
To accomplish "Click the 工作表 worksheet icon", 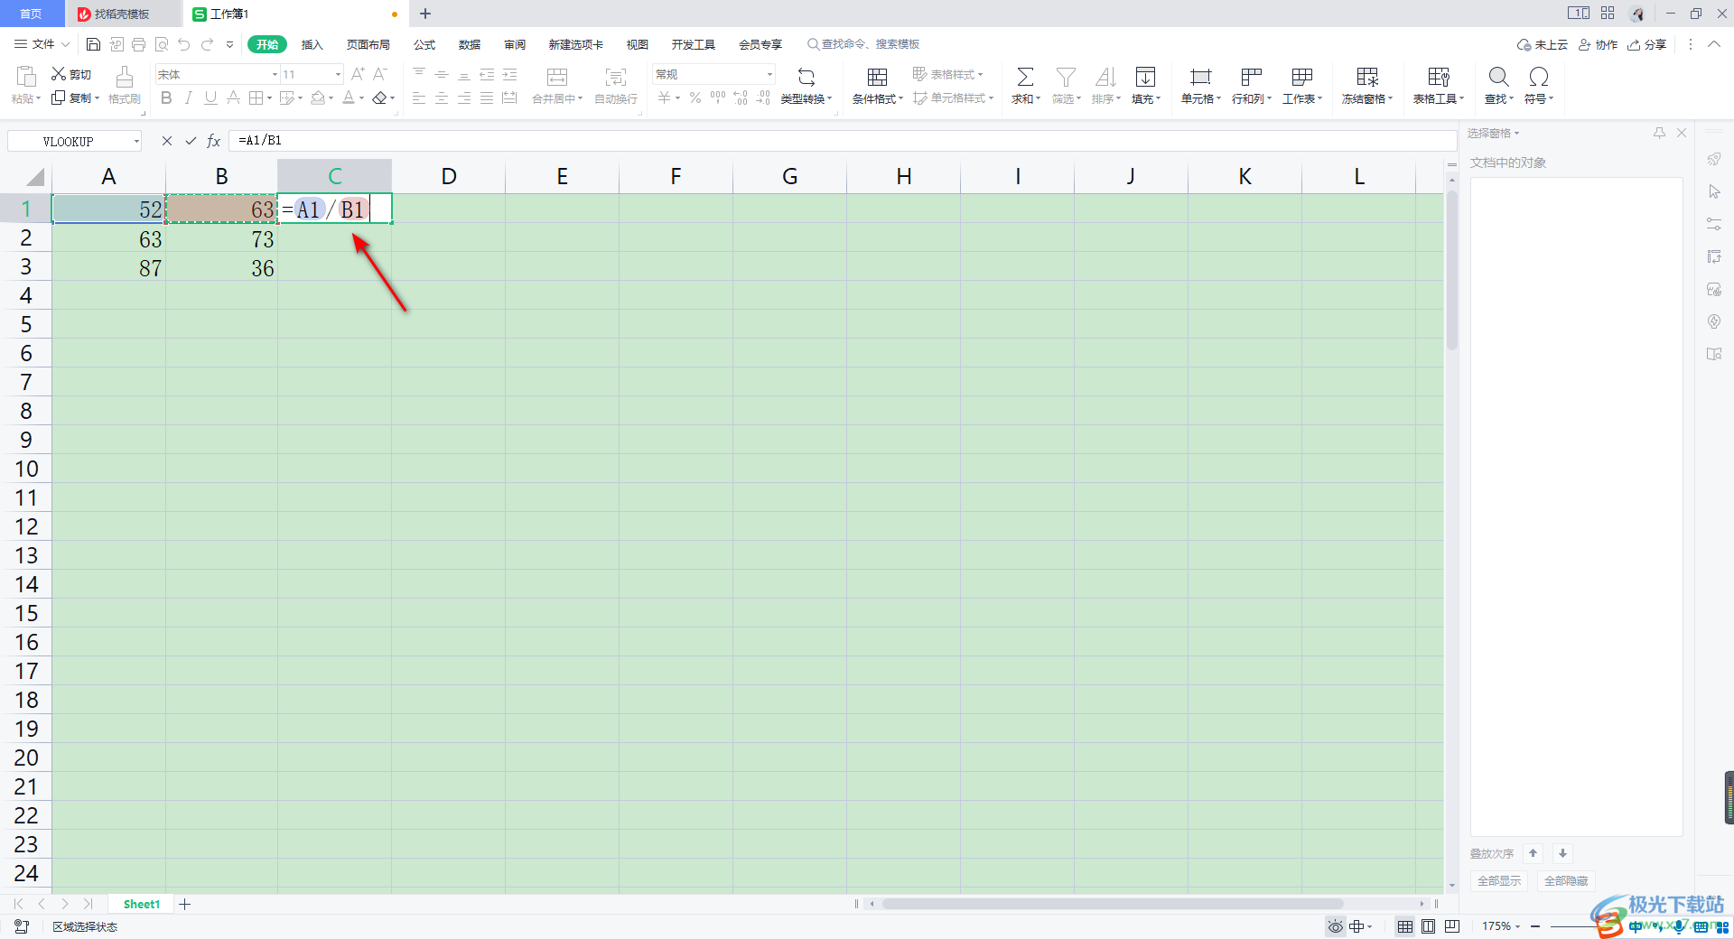I will tap(1301, 78).
